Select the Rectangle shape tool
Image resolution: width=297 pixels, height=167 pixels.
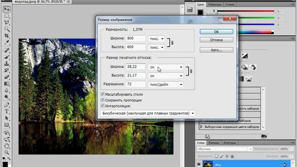point(6,125)
